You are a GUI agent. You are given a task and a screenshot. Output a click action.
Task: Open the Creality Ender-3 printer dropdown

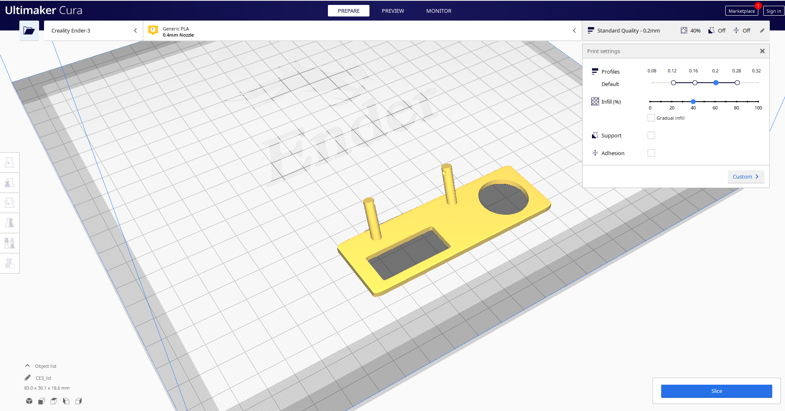click(93, 30)
